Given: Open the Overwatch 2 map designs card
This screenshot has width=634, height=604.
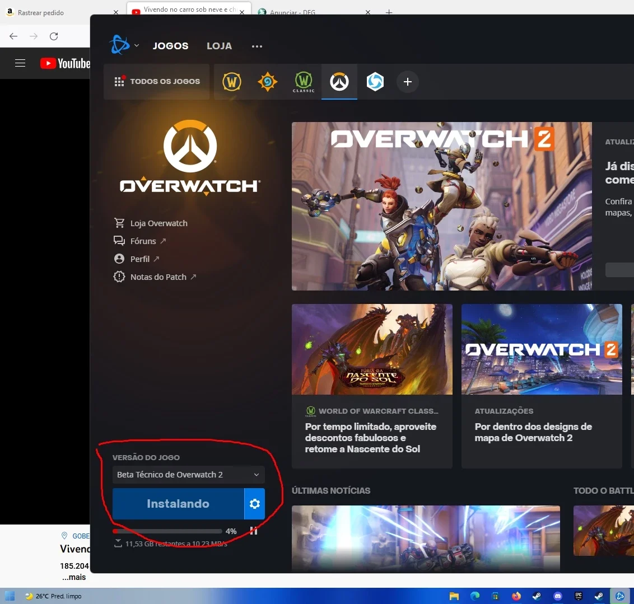Looking at the screenshot, I should click(542, 386).
